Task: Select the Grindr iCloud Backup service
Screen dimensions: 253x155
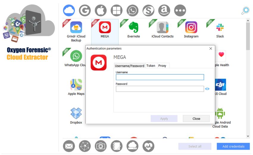Action: (76, 31)
